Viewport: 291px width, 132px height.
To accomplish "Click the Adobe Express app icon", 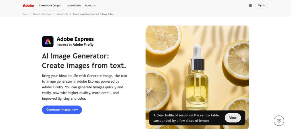I will point(48,41).
